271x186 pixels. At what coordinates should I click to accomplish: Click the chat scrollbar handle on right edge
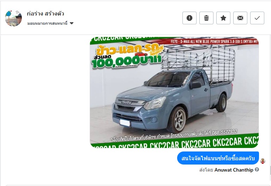(x=270, y=170)
